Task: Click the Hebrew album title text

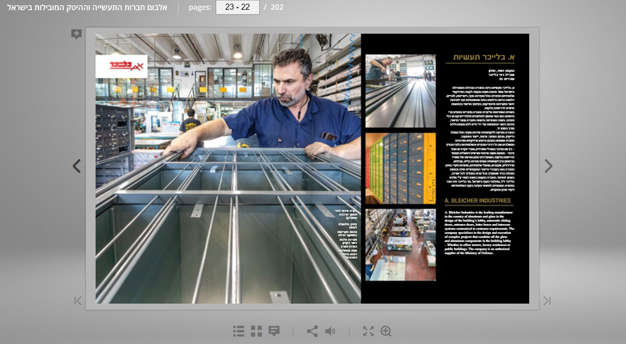Action: tap(87, 7)
